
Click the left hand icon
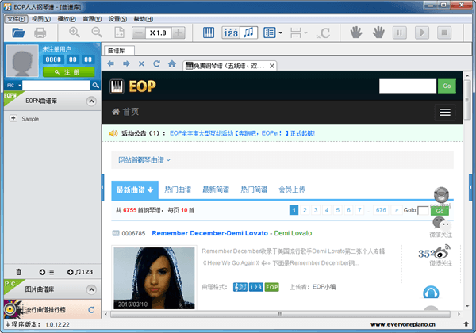(358, 33)
